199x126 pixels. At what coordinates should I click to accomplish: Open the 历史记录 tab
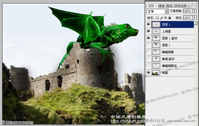181,6
